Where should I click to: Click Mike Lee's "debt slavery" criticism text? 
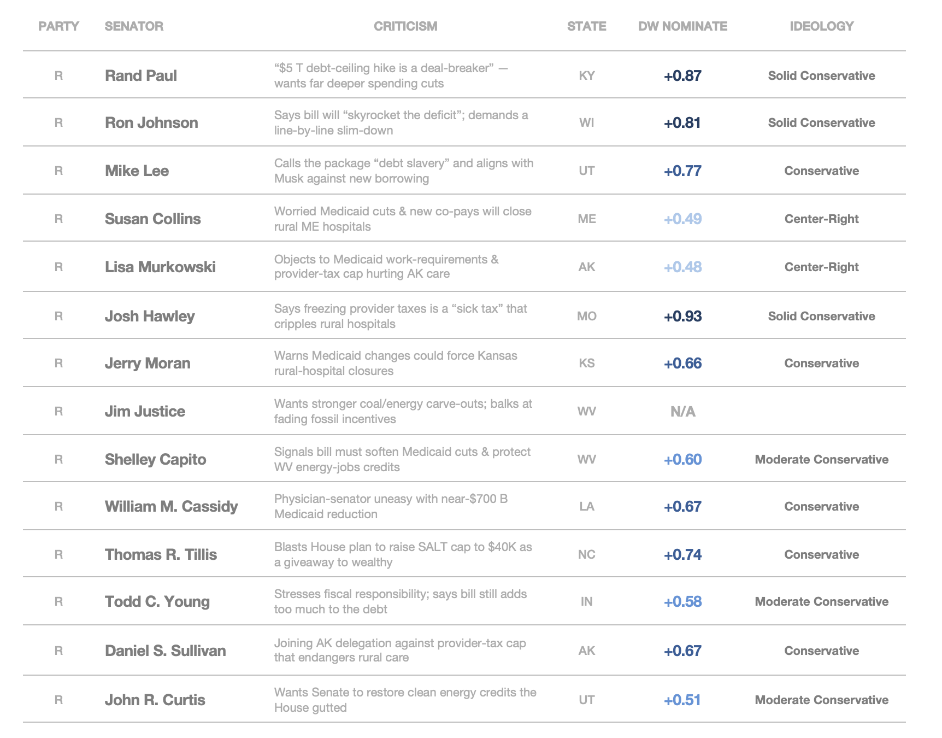click(x=404, y=171)
